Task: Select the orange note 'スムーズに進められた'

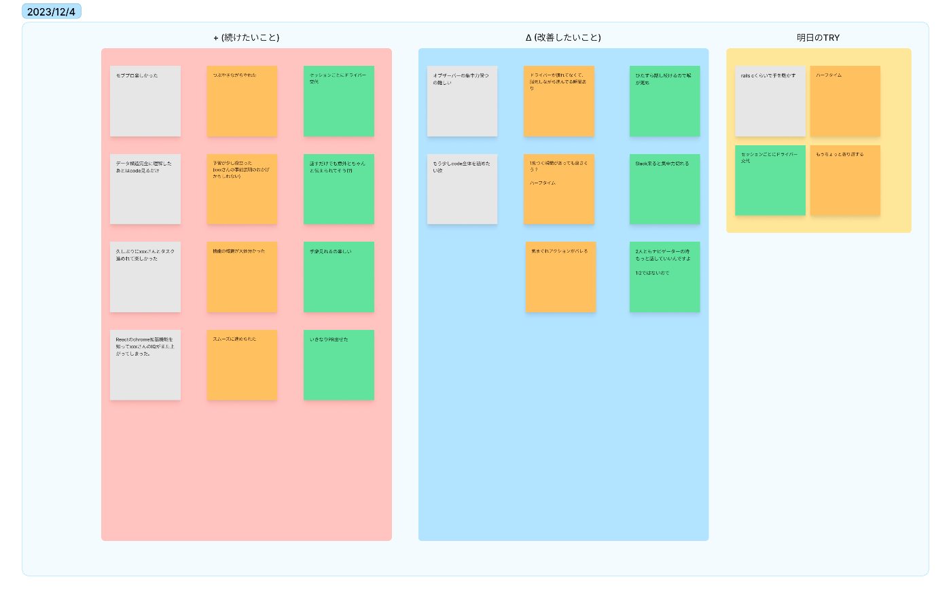Action: click(242, 365)
